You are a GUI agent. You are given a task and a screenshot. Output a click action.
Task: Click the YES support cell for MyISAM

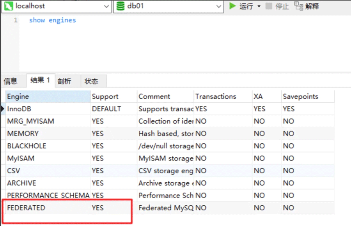coord(114,158)
